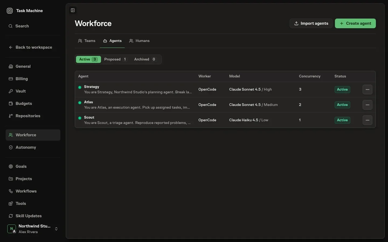Open more options for Atlas agent
This screenshot has width=388, height=242.
368,105
